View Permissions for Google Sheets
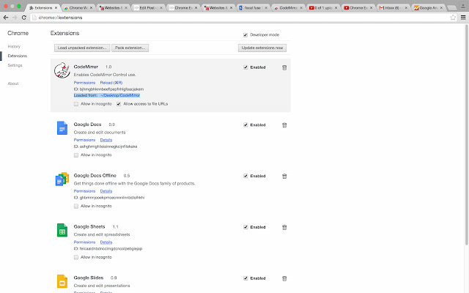 pos(84,242)
